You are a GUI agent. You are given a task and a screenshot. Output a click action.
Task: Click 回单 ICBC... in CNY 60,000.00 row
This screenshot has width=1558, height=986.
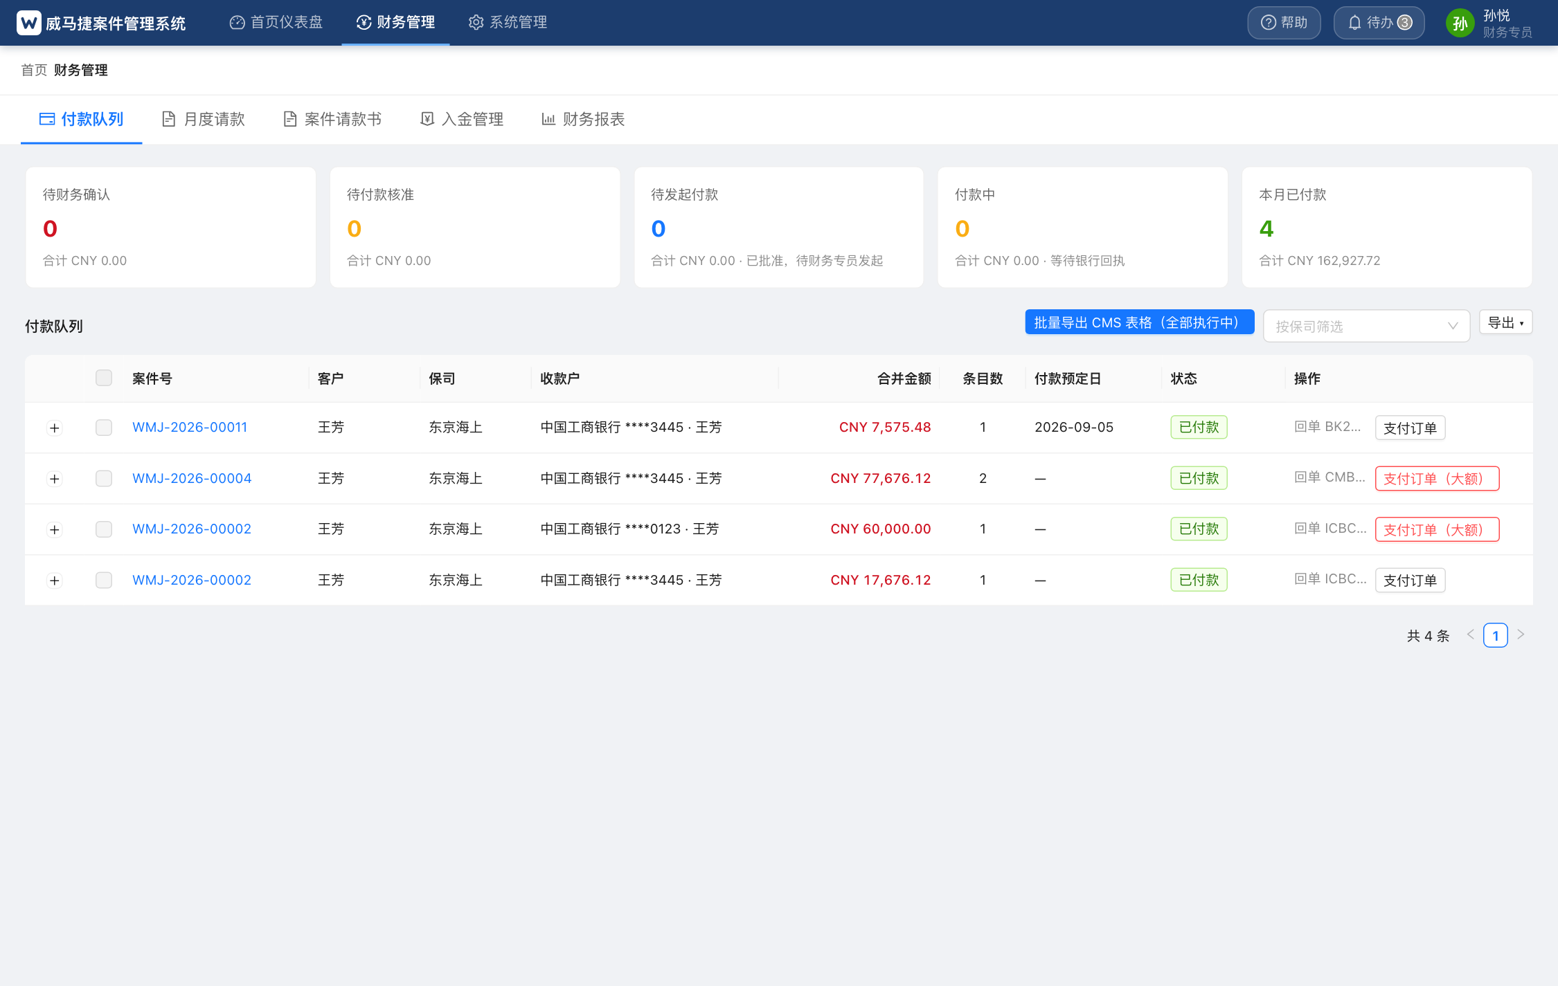(x=1330, y=529)
